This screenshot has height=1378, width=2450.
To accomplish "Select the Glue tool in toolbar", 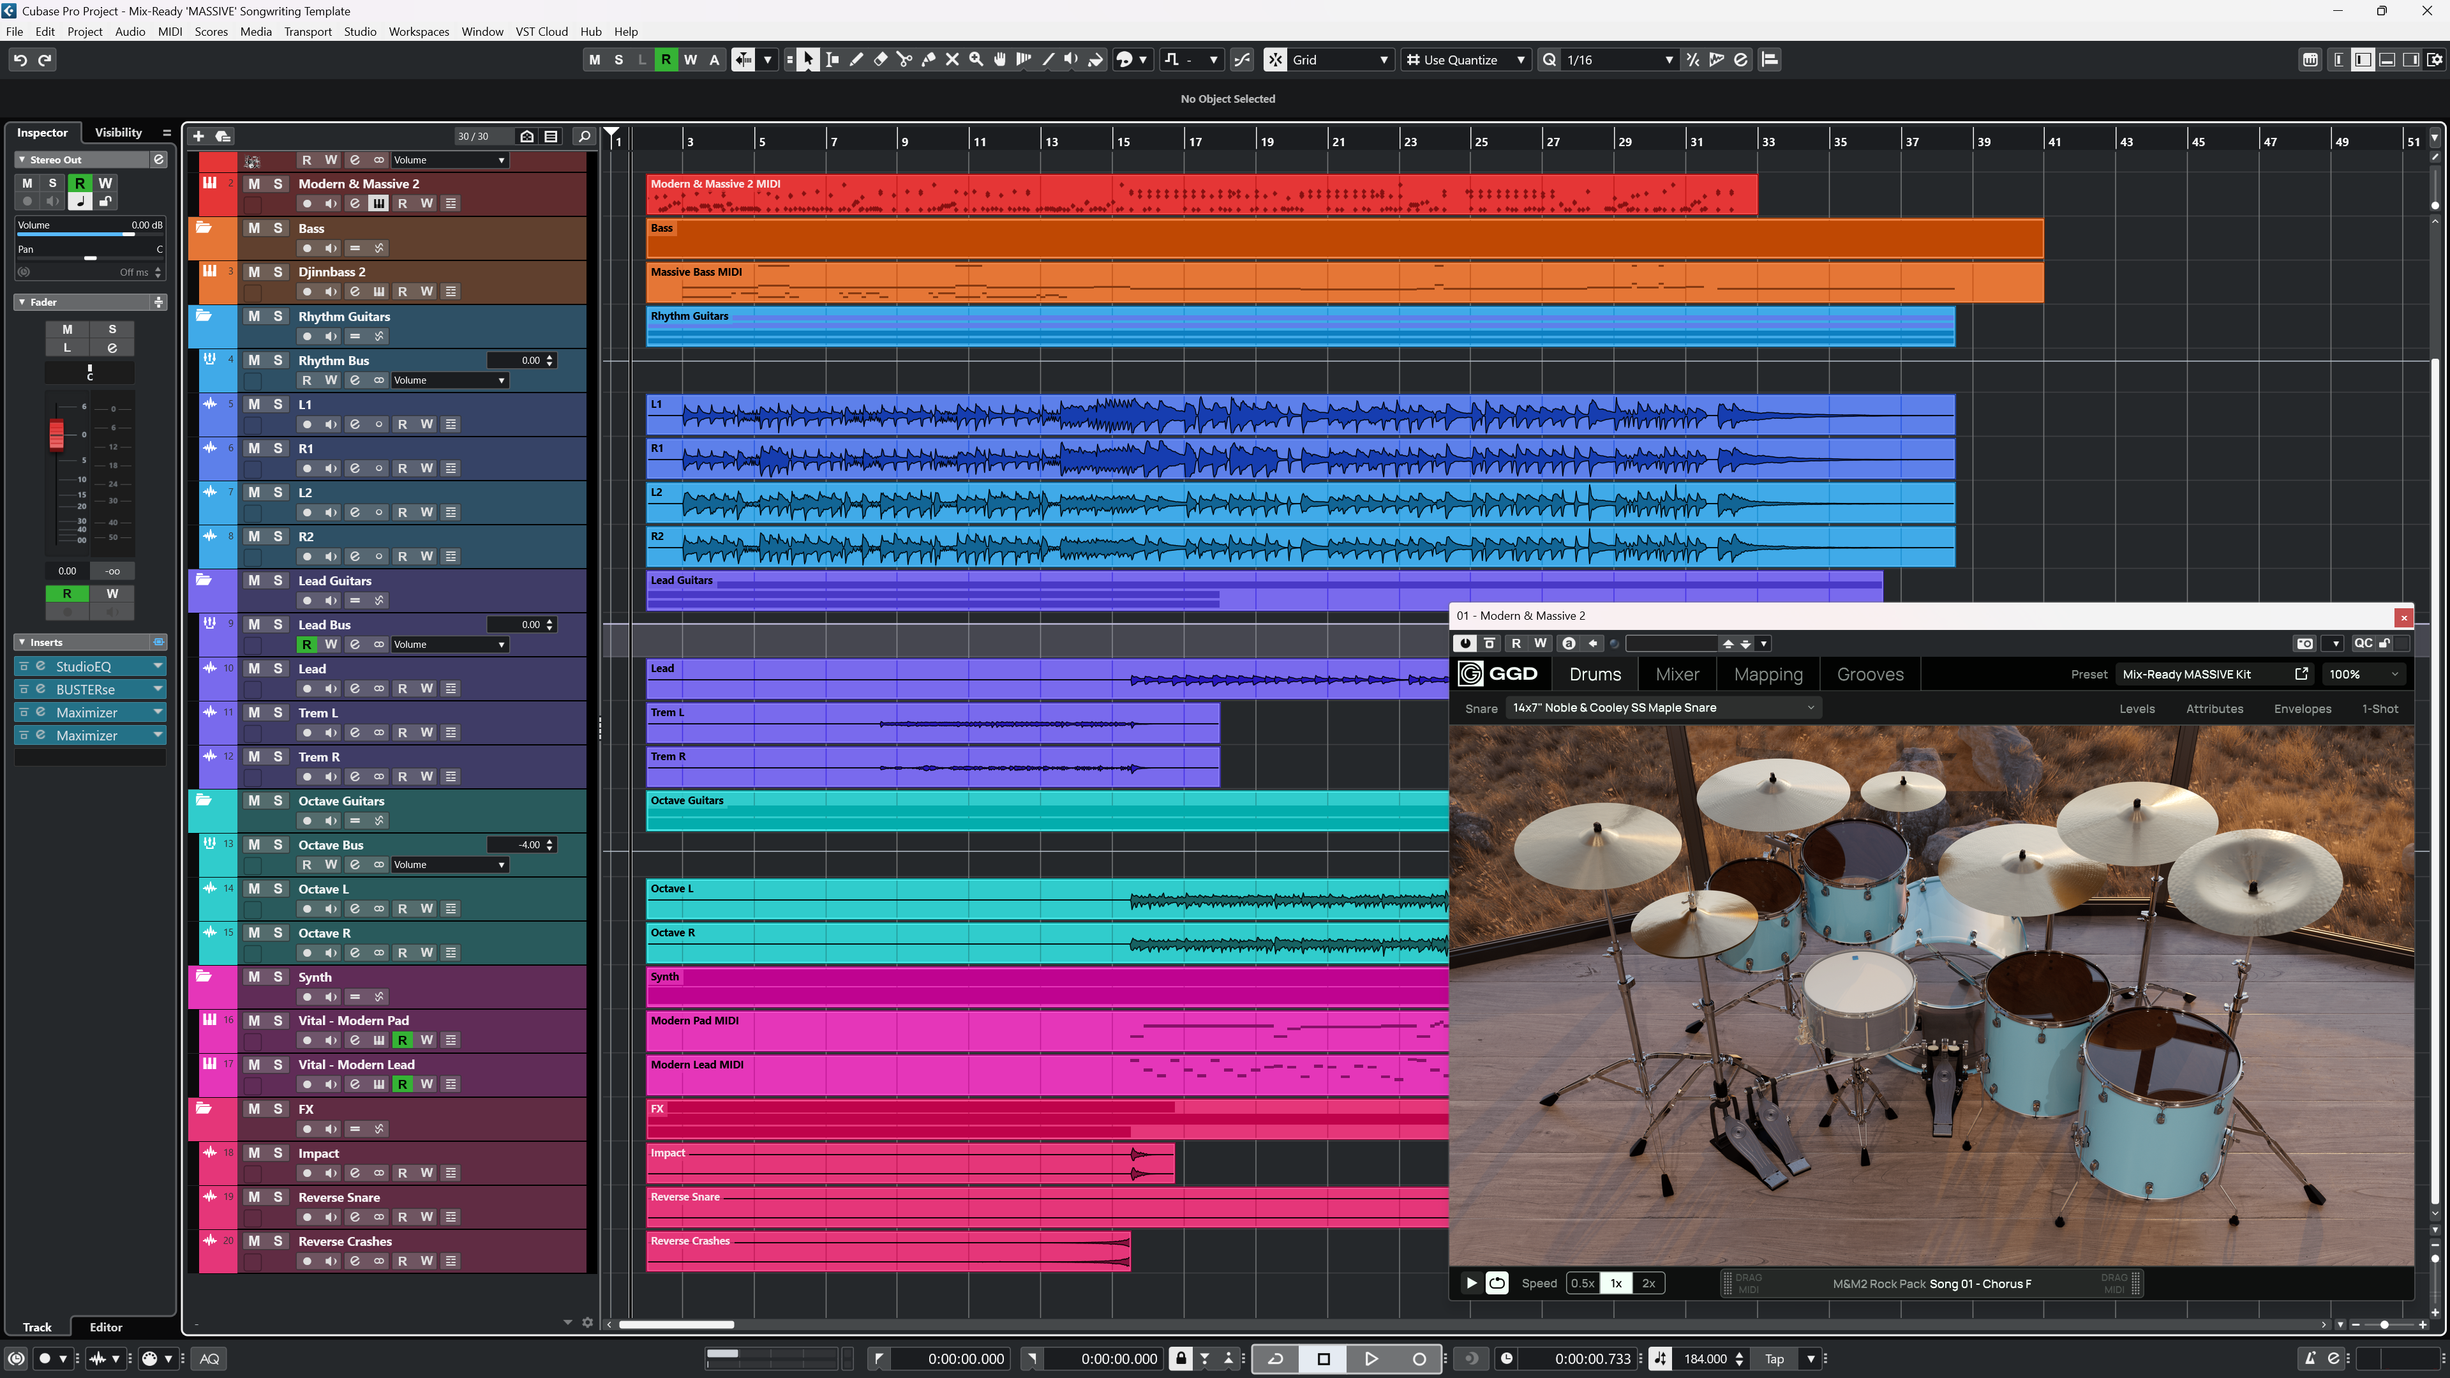I will point(929,60).
